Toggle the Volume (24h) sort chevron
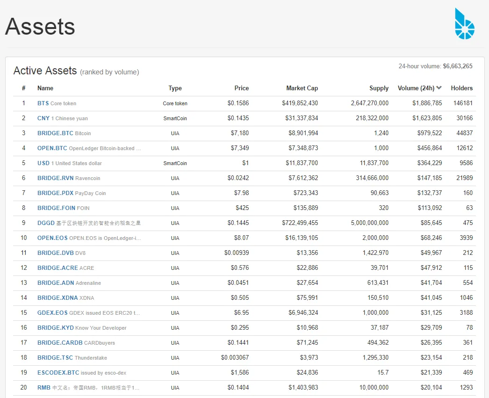The image size is (489, 398). 439,88
